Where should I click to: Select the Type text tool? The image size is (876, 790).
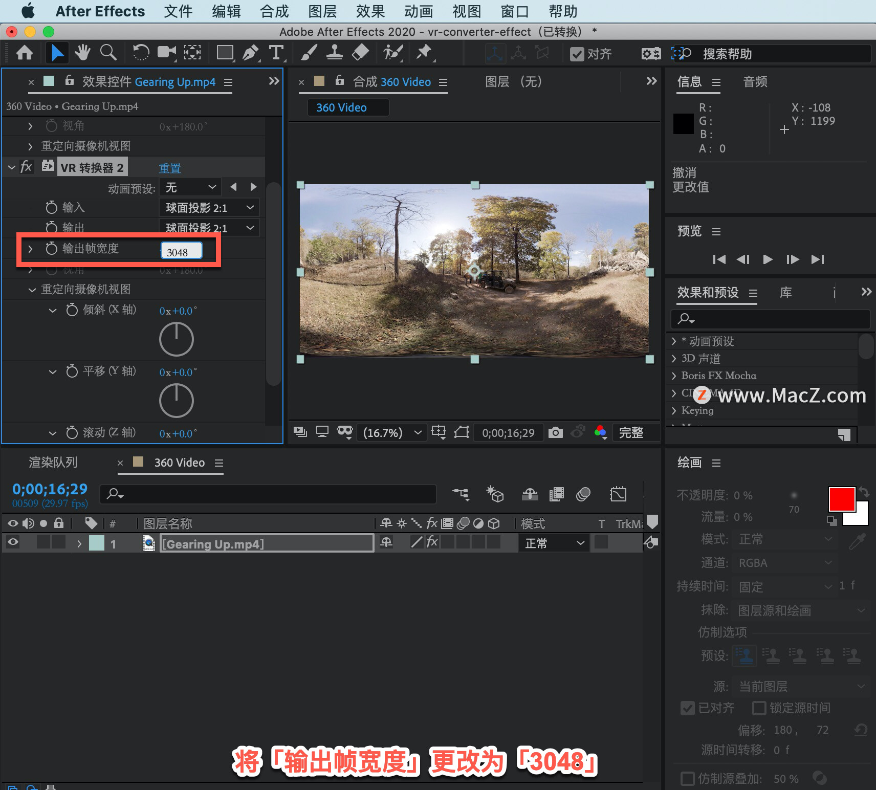point(276,53)
